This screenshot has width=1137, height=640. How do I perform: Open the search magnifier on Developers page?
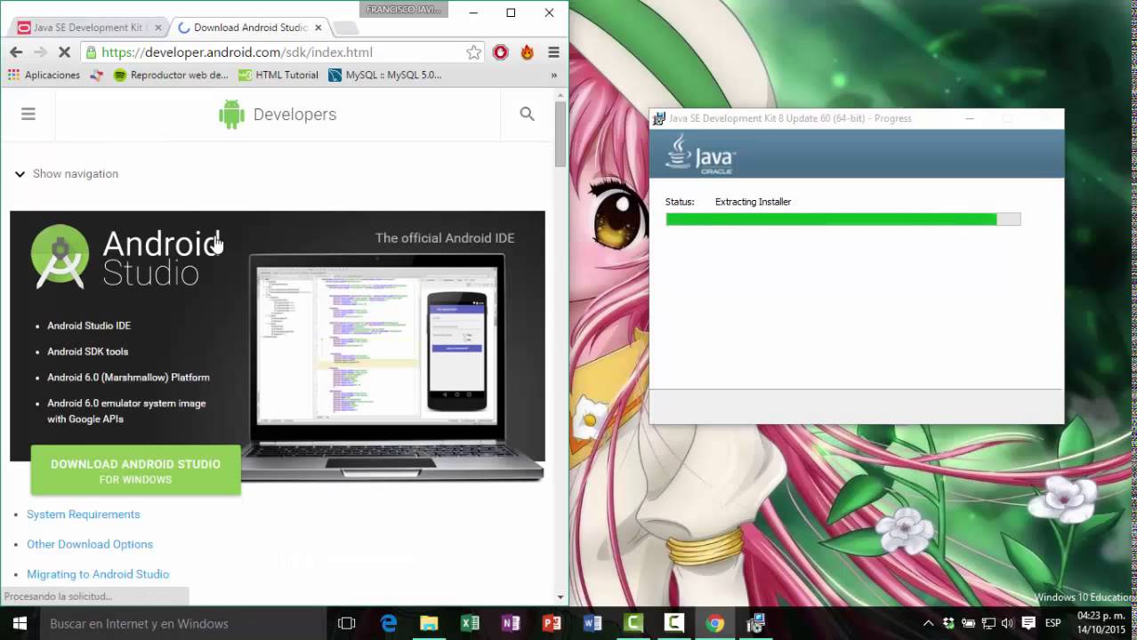click(x=527, y=114)
